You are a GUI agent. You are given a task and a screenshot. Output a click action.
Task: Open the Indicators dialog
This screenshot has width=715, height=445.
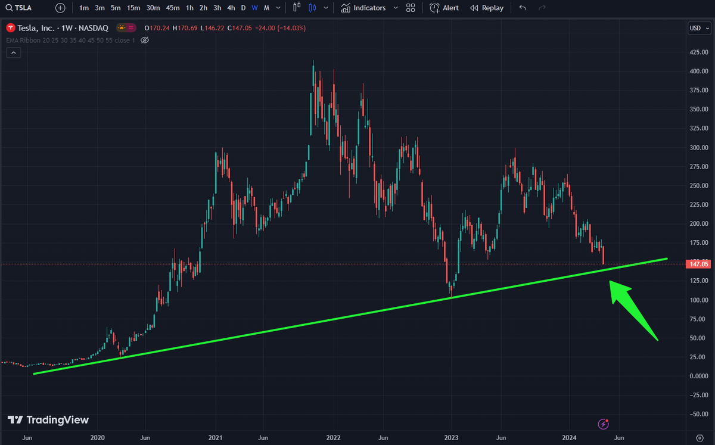tap(363, 8)
